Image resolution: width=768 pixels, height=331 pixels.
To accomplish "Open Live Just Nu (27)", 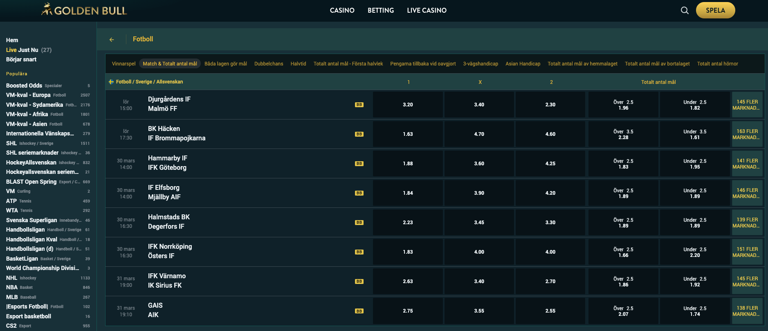I will click(29, 50).
